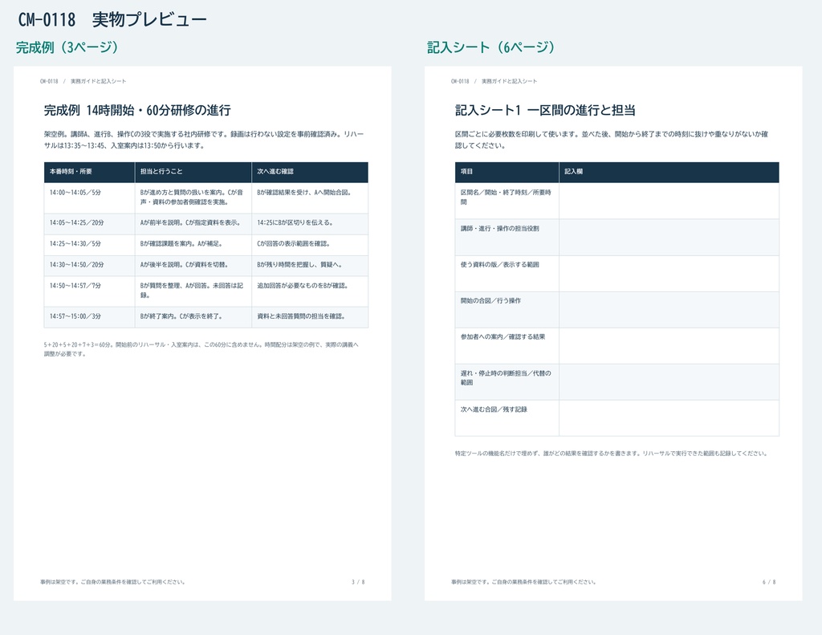Click heading '完成例 14時開始・60分研修の進行'
The width and height of the screenshot is (822, 635).
coord(137,110)
